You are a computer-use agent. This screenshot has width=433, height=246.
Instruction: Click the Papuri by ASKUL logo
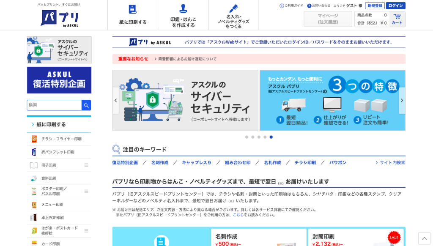59,18
